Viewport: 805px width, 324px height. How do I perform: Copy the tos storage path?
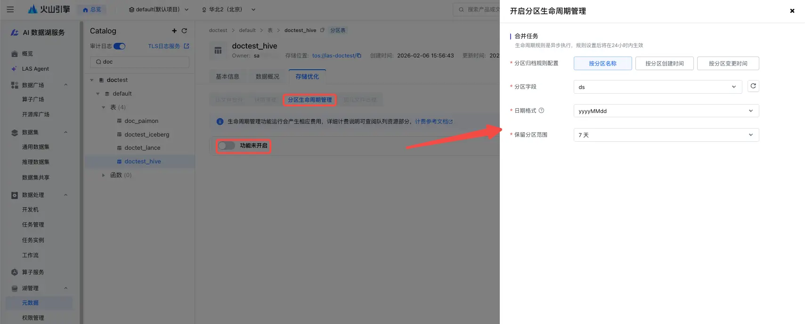tap(359, 56)
